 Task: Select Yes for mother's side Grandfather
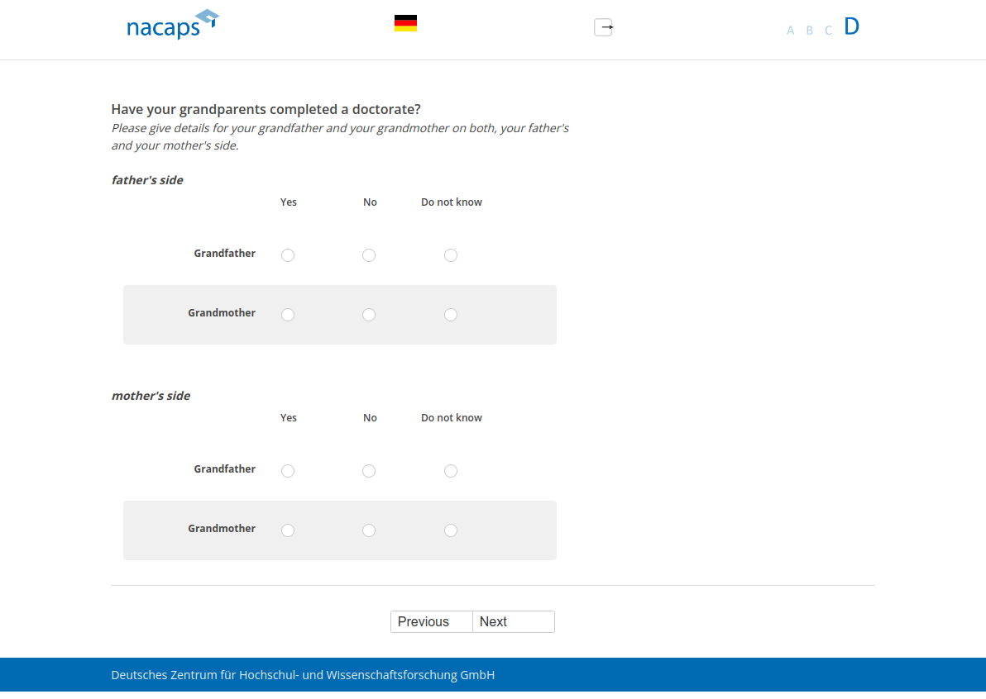tap(288, 471)
